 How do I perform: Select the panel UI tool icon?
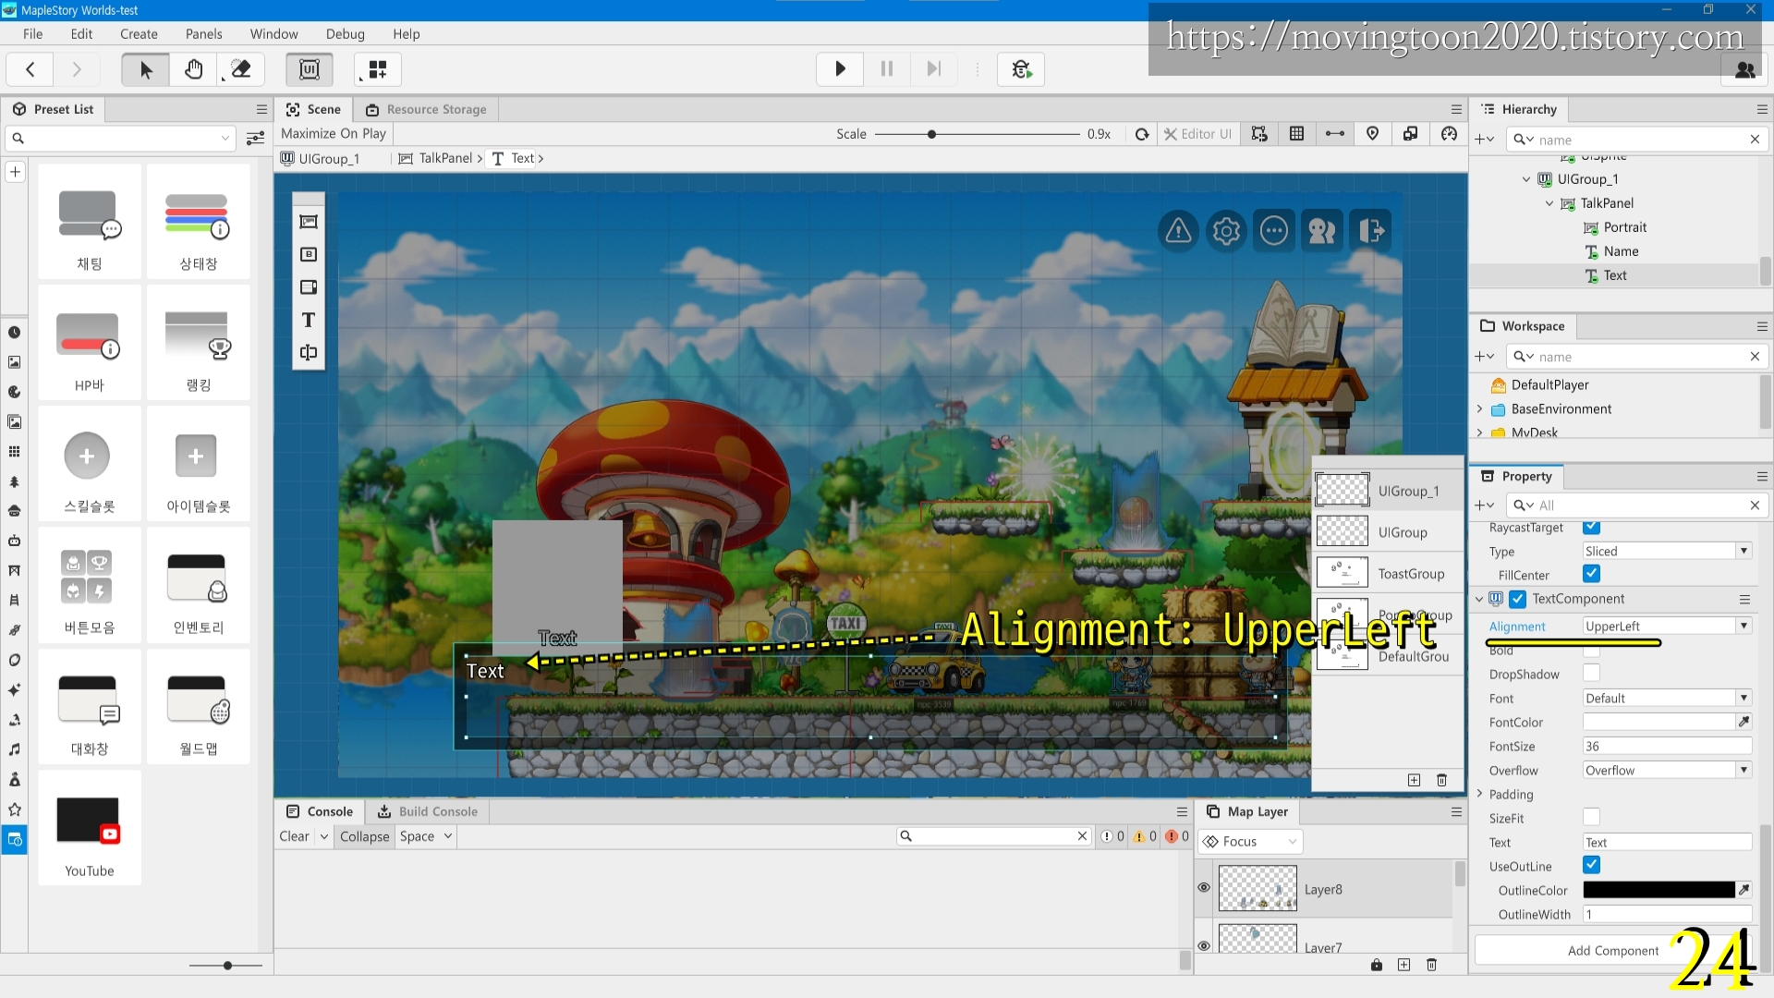pyautogui.click(x=309, y=222)
